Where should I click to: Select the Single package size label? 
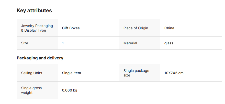(136, 73)
